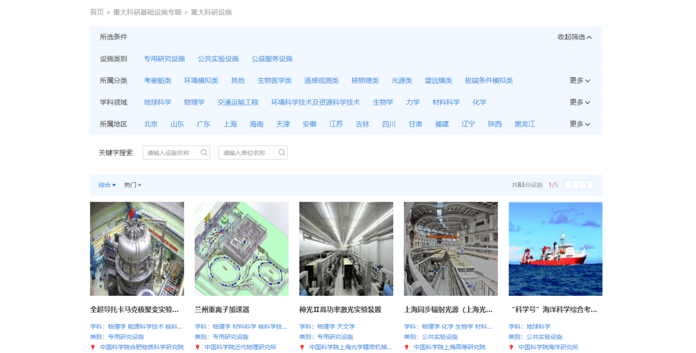
Task: Filter discipline by 力学
Action: click(413, 103)
